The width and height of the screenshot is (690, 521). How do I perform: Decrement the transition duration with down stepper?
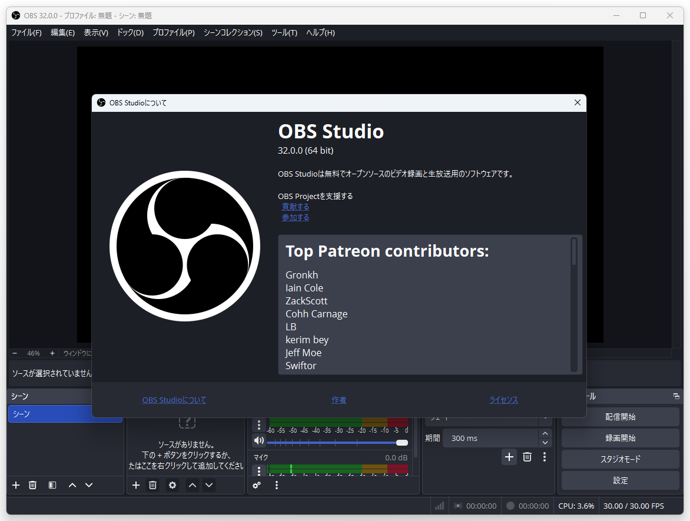(545, 442)
